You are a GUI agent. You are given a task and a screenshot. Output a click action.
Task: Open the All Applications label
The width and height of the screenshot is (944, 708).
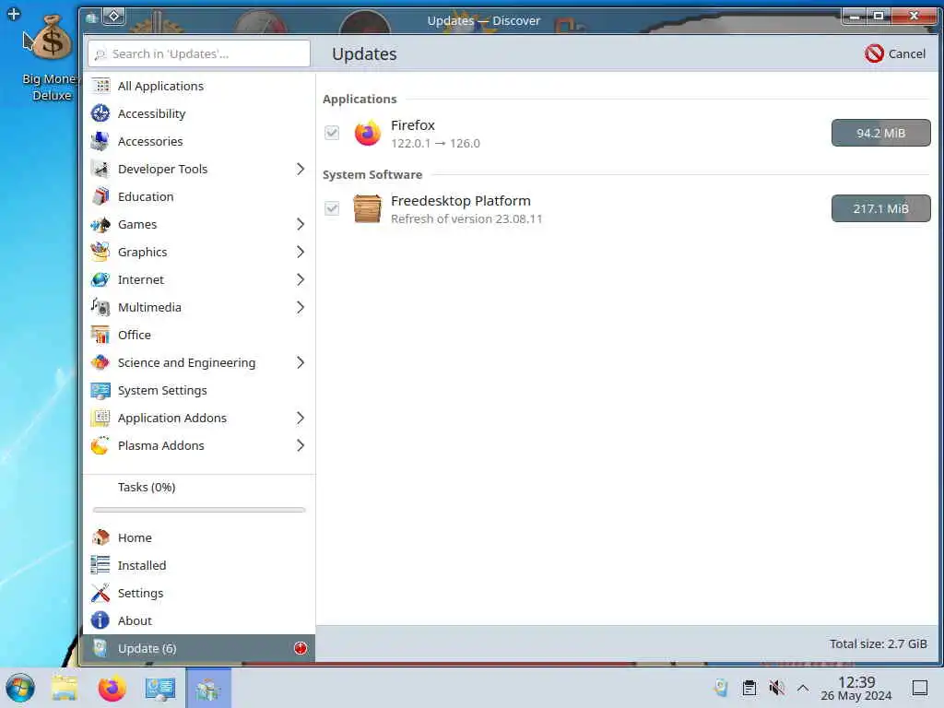tap(160, 86)
